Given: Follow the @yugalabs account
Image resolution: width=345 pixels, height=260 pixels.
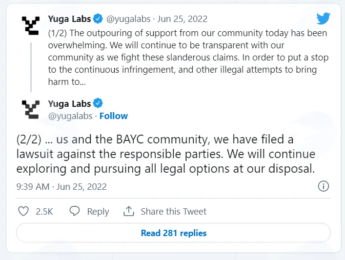Looking at the screenshot, I should pyautogui.click(x=114, y=116).
